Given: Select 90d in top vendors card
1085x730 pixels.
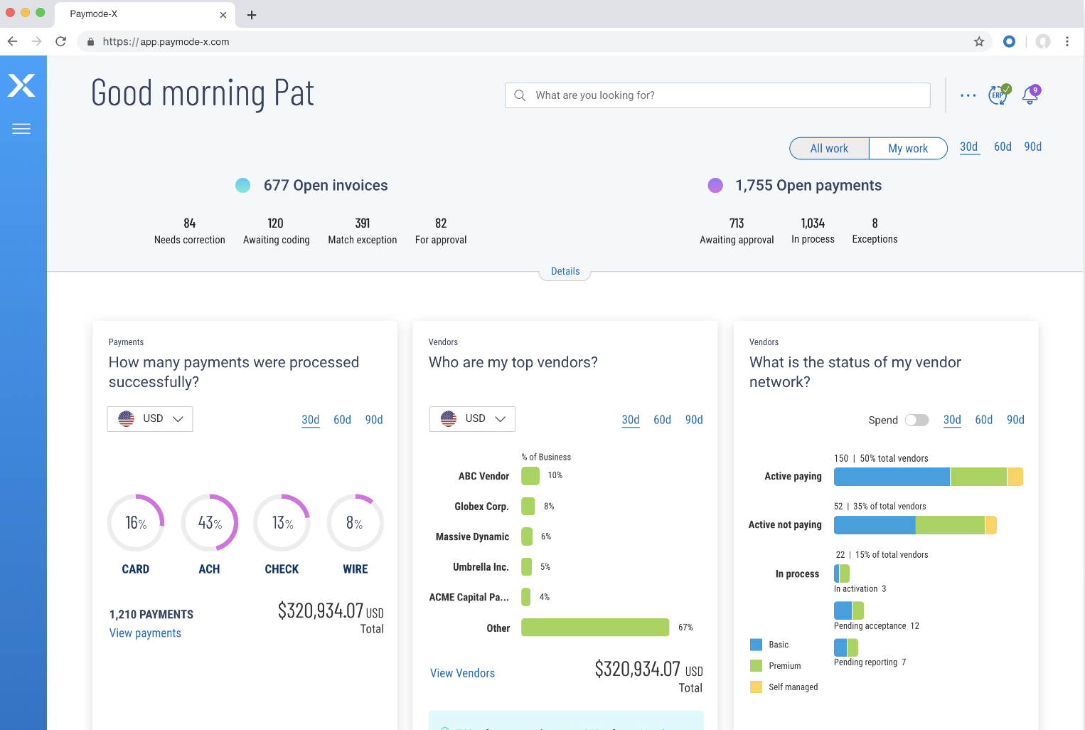Looking at the screenshot, I should point(694,420).
